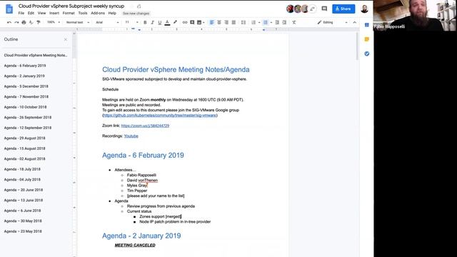Open the comment history icon

(324, 9)
